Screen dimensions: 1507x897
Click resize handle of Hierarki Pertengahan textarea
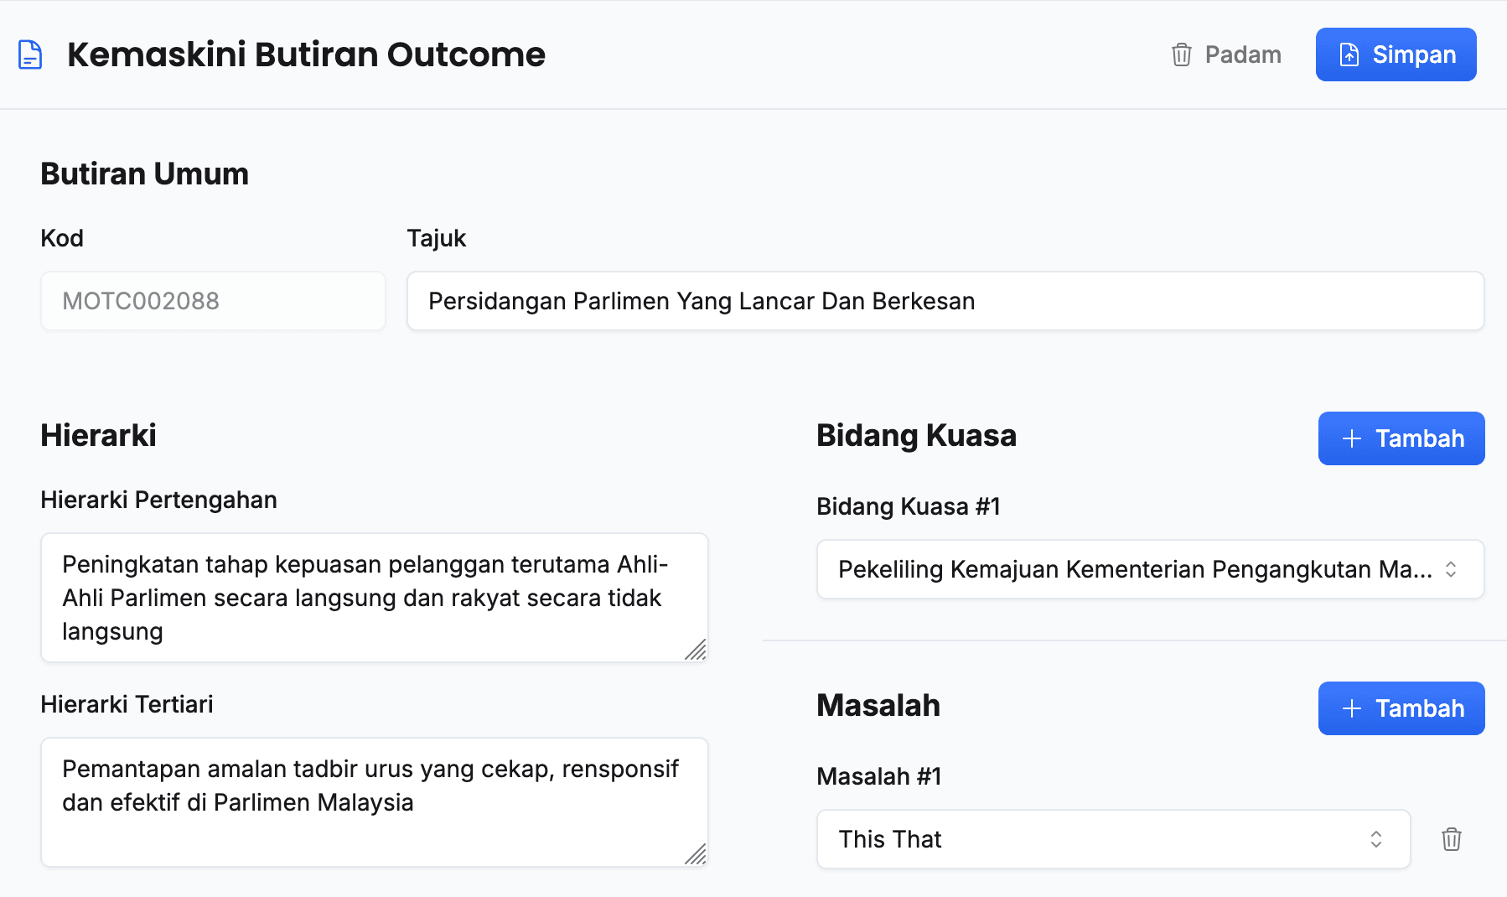[x=696, y=650]
